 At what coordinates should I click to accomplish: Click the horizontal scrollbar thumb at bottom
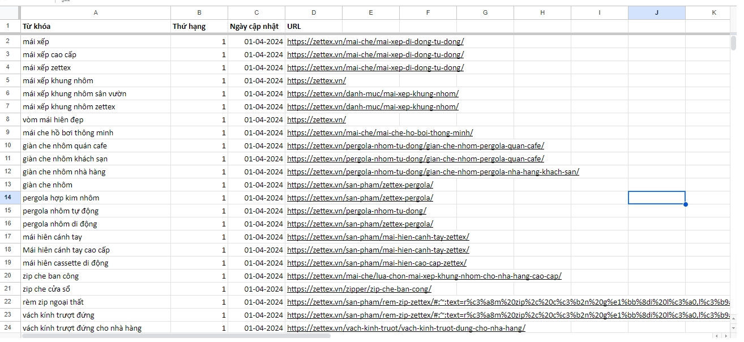[176, 336]
